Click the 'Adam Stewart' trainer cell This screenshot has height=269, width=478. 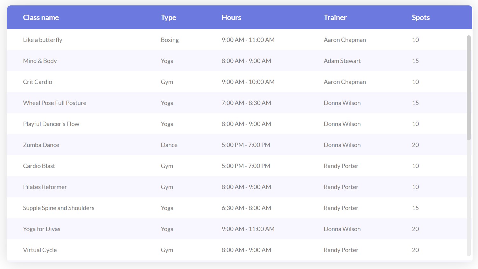[x=342, y=61]
